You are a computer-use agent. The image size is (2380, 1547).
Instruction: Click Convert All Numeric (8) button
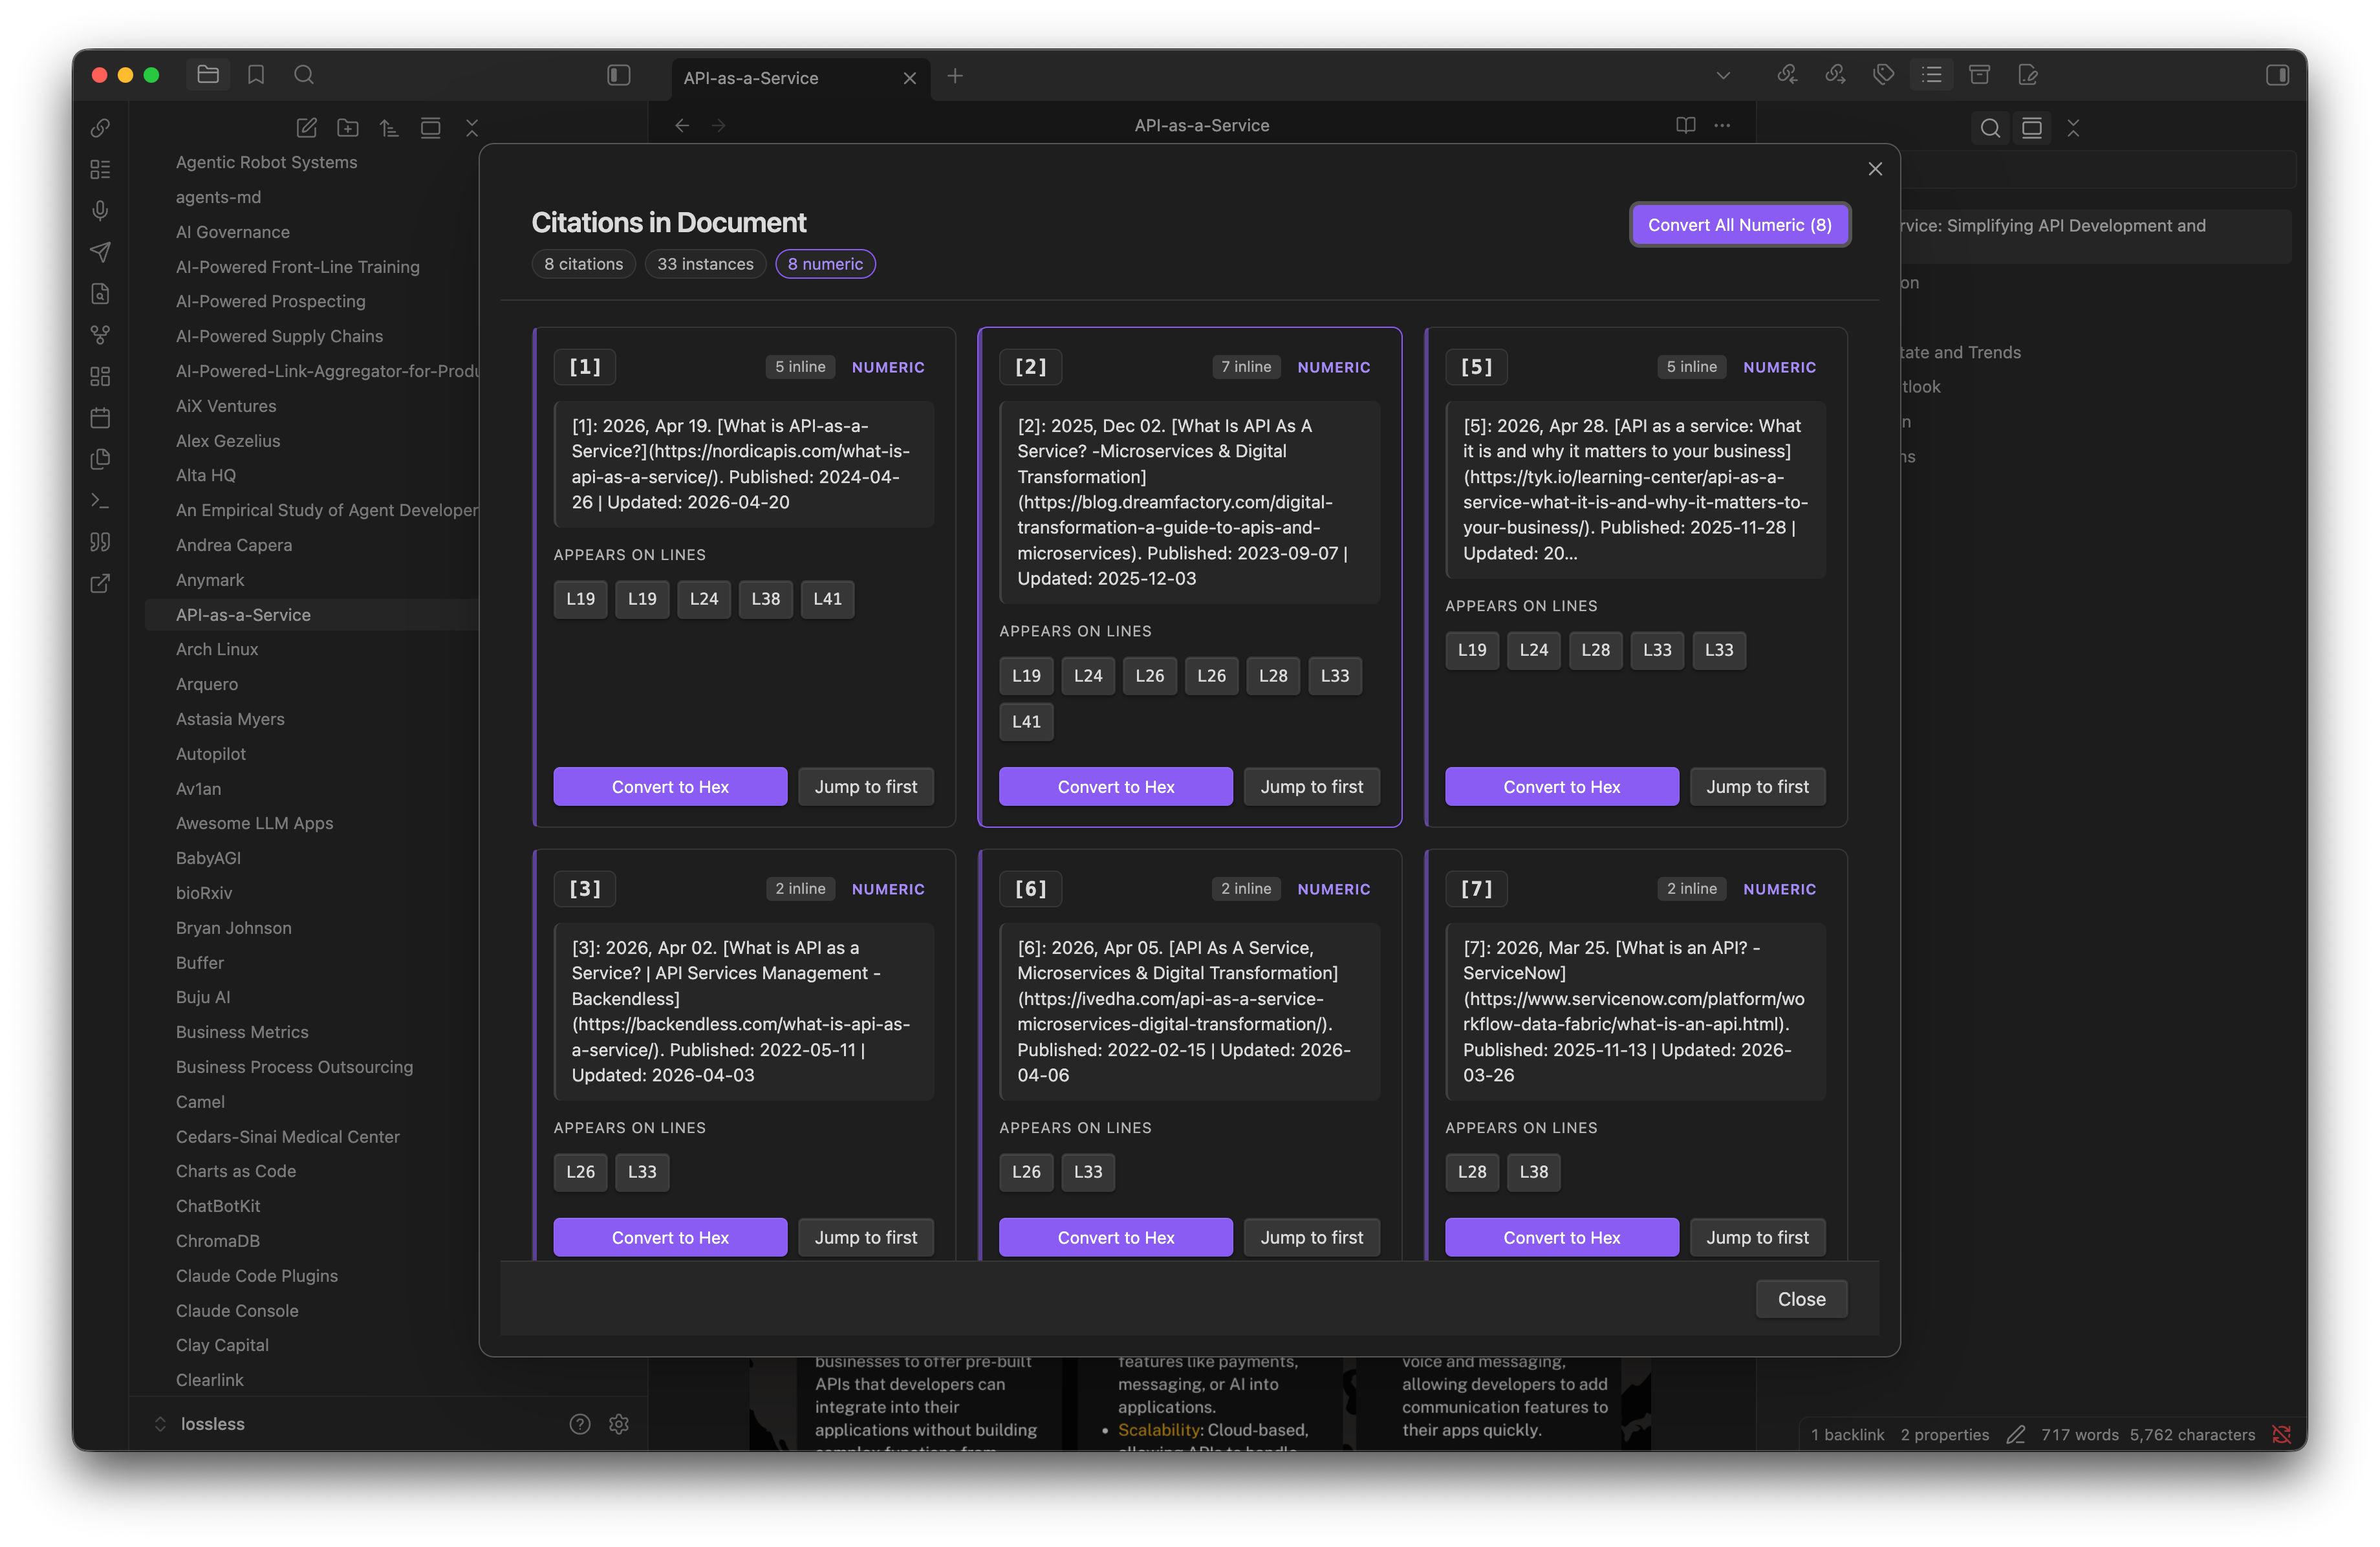click(x=1740, y=225)
